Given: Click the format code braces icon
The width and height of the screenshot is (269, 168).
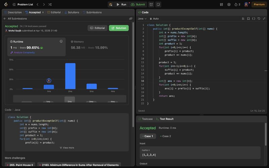Looking at the screenshot, I should 254,18.
